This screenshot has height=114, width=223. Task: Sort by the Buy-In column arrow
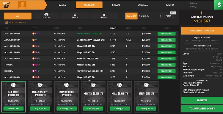(117, 28)
